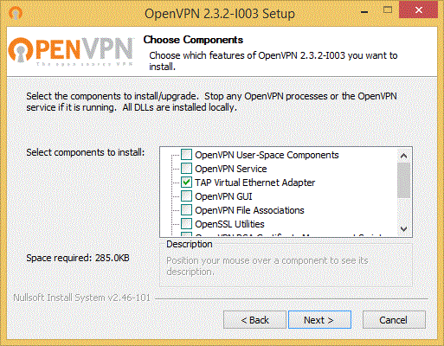
Task: Select the TAP Virtual Ethernet Adapter label
Action: pyautogui.click(x=255, y=183)
